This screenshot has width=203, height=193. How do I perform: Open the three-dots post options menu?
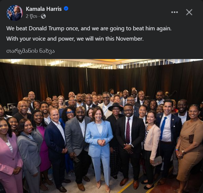coord(174,12)
